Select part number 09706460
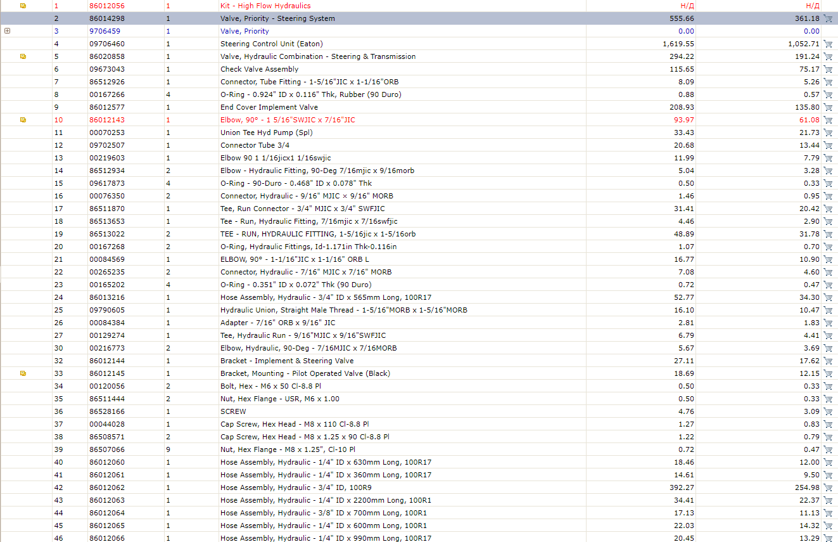The width and height of the screenshot is (838, 542). [x=107, y=44]
